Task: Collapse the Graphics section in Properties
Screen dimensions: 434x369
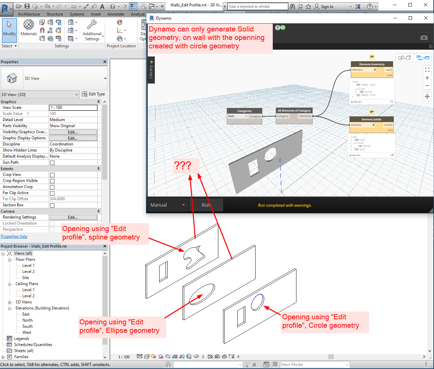Action: click(x=99, y=102)
